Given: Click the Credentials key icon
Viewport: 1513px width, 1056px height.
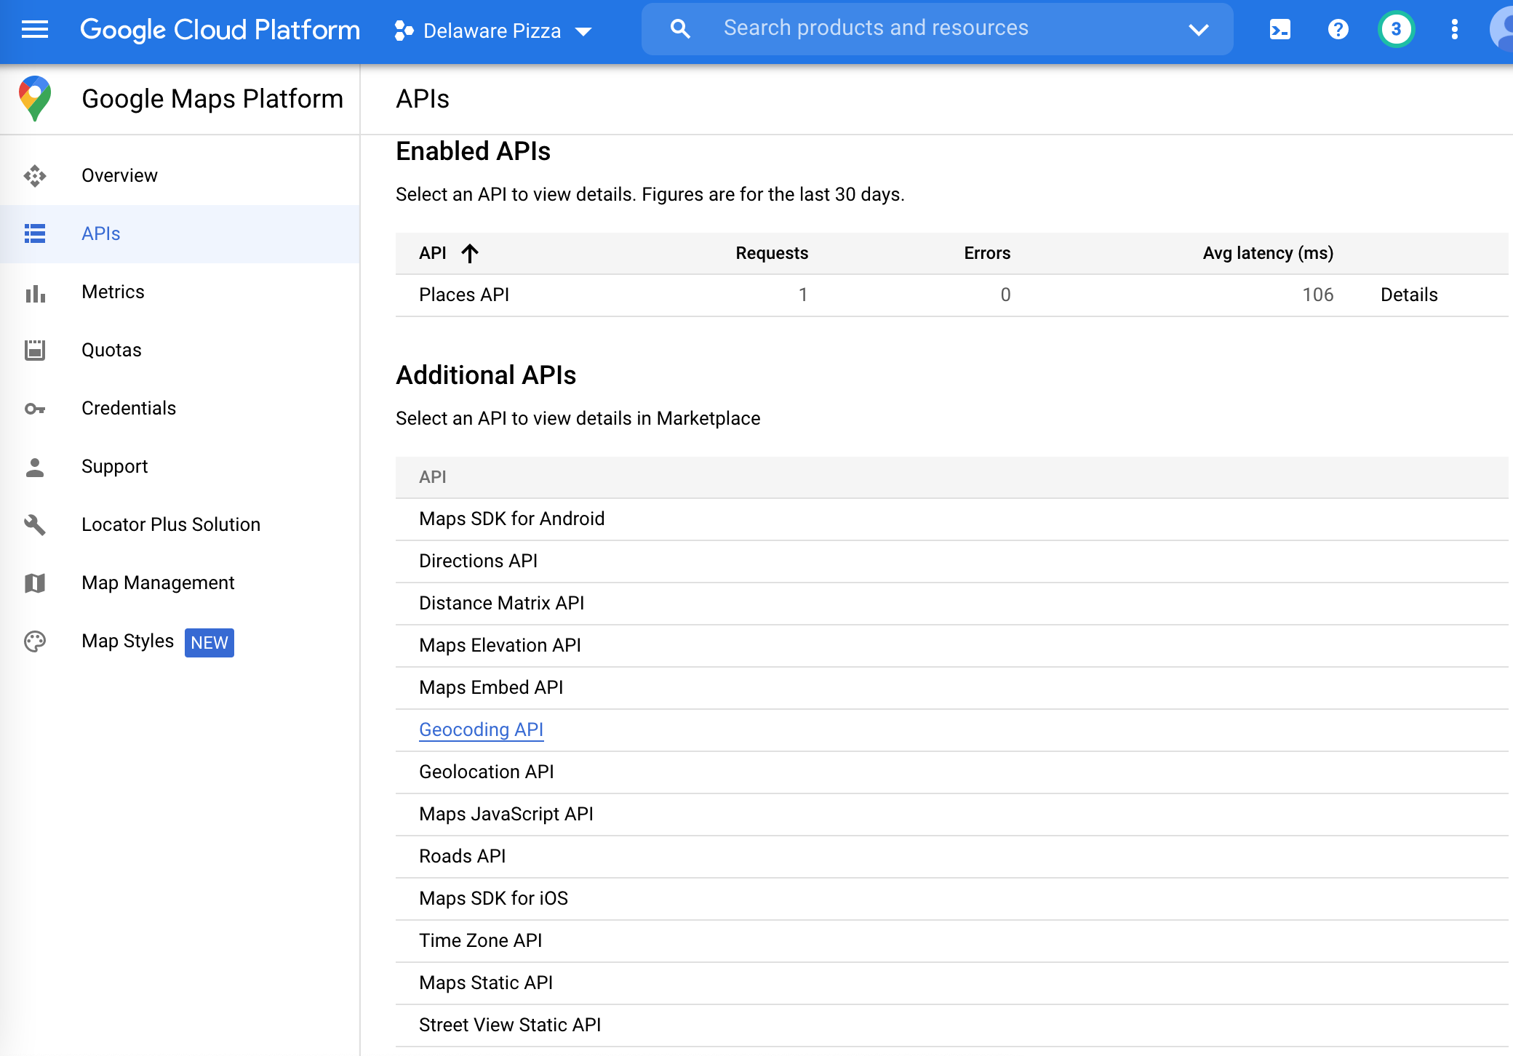Looking at the screenshot, I should click(35, 409).
